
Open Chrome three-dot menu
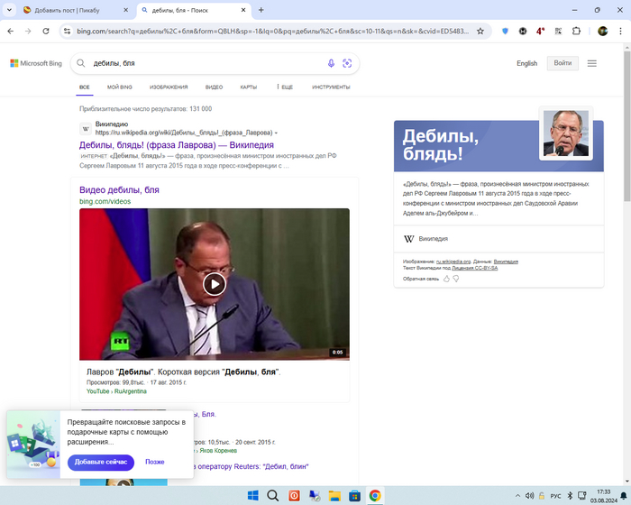620,31
